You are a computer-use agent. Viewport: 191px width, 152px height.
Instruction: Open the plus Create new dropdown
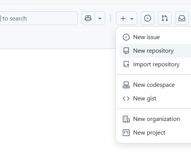click(127, 18)
